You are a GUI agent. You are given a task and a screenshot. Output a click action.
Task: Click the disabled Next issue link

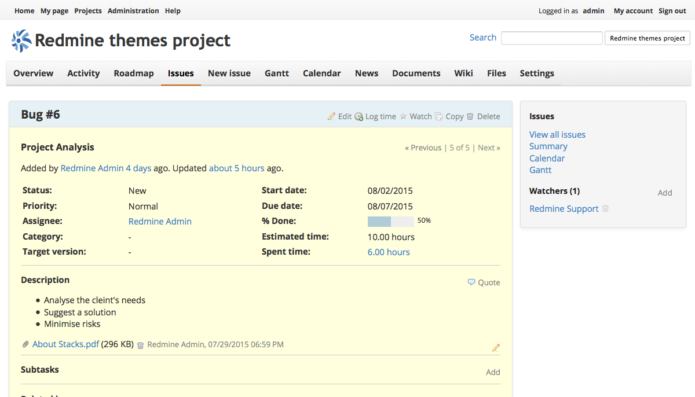click(489, 148)
